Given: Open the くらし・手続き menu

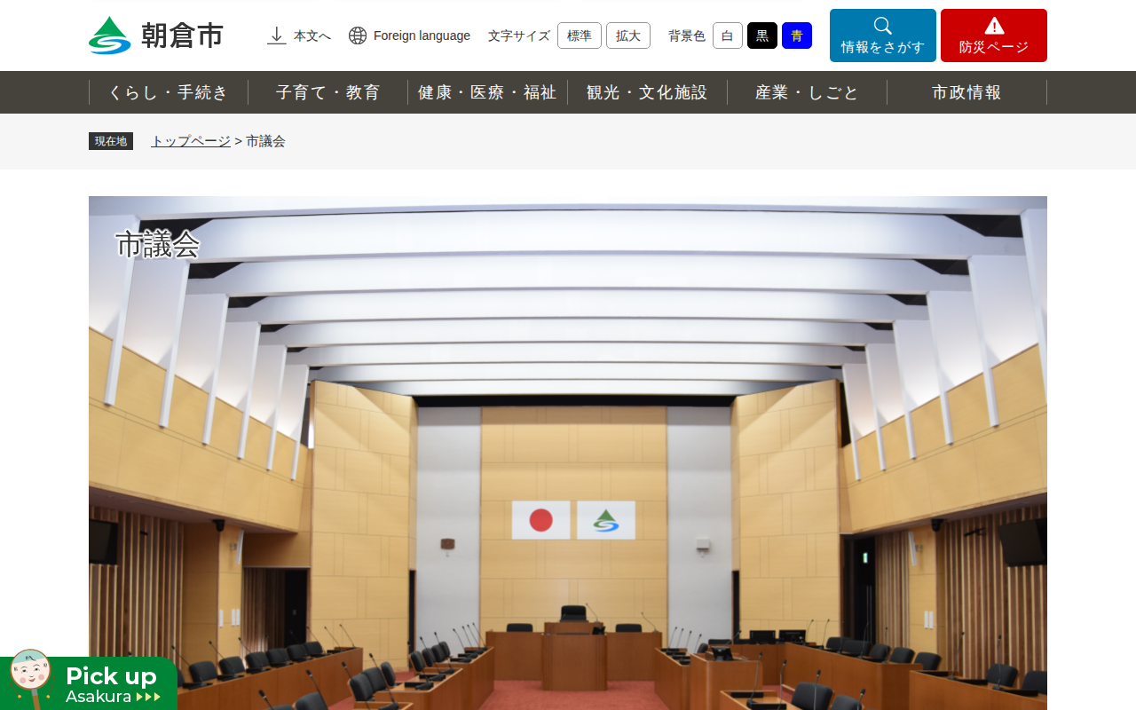Looking at the screenshot, I should (169, 92).
